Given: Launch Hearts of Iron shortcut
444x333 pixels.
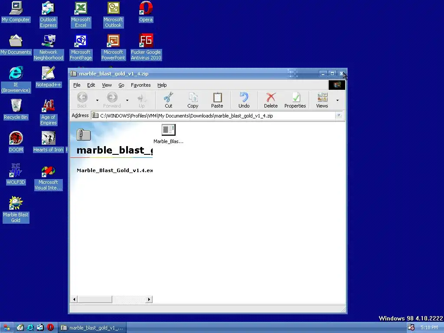Looking at the screenshot, I should pyautogui.click(x=48, y=142).
